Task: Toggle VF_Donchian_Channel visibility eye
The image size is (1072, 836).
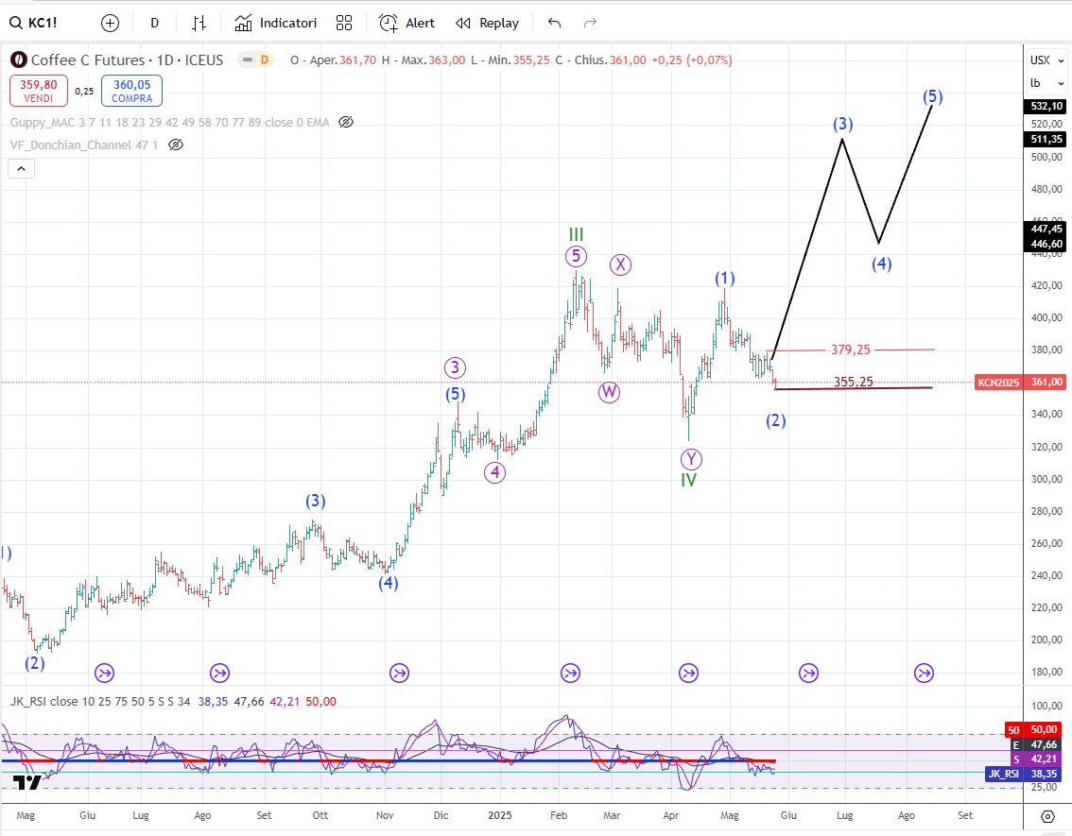Action: click(x=175, y=145)
